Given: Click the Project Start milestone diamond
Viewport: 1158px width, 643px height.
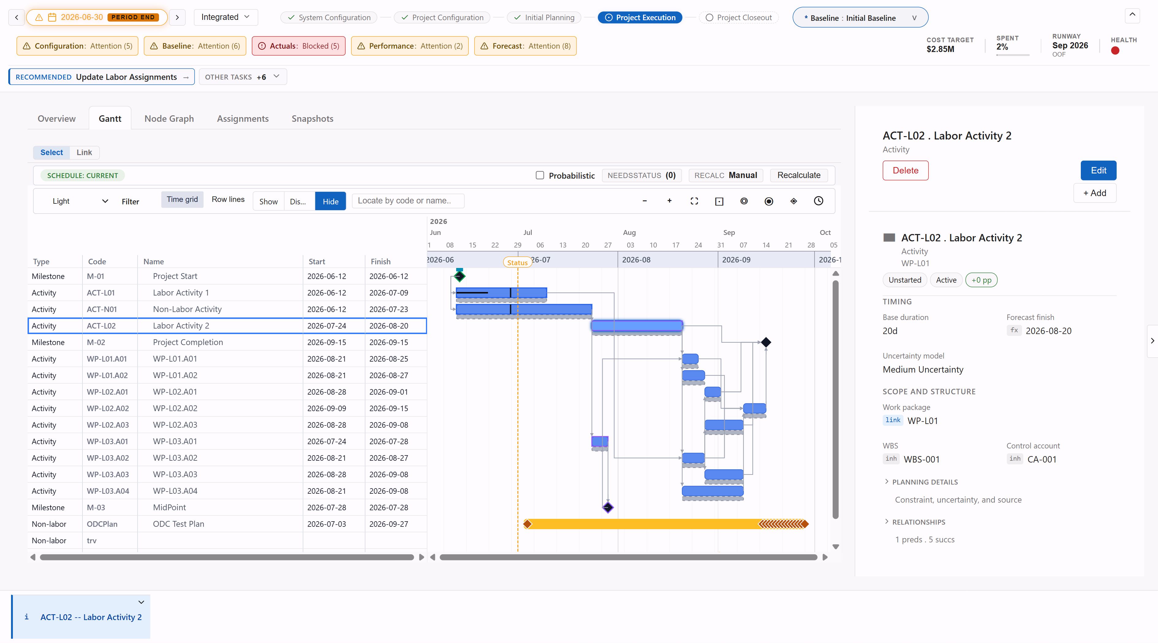Looking at the screenshot, I should coord(460,276).
